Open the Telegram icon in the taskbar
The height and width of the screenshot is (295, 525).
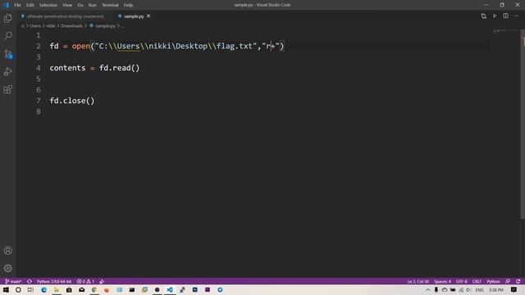coord(220,289)
